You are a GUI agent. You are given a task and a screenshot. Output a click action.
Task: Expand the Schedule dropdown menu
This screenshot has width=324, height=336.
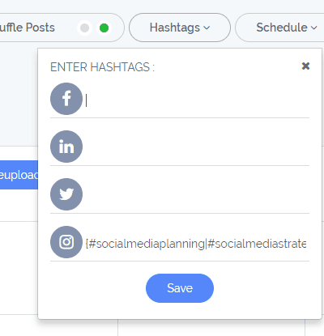coord(279,28)
